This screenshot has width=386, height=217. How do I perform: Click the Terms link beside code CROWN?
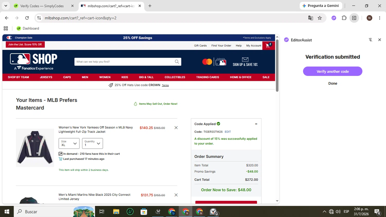165,85
